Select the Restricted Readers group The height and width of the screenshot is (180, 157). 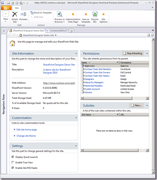click(94, 86)
